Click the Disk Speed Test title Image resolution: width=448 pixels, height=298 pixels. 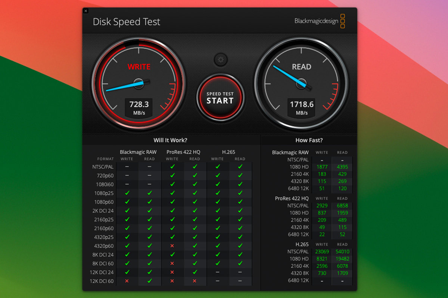(x=126, y=22)
